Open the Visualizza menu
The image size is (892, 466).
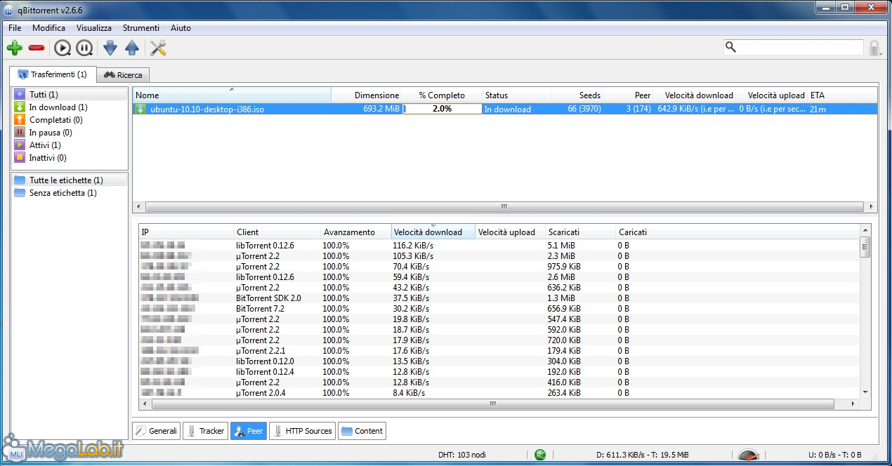[x=94, y=28]
